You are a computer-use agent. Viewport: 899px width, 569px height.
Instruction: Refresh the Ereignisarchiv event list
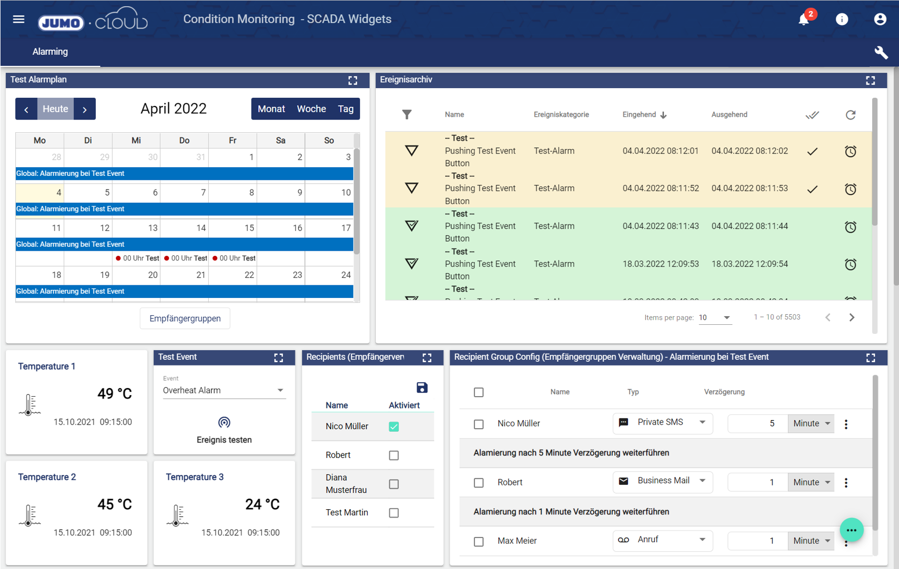(850, 115)
